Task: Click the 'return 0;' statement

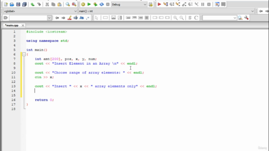Action: [44, 100]
